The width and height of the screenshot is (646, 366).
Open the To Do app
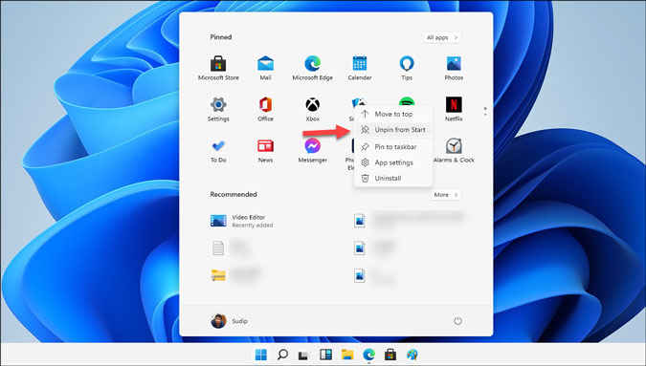coord(218,151)
